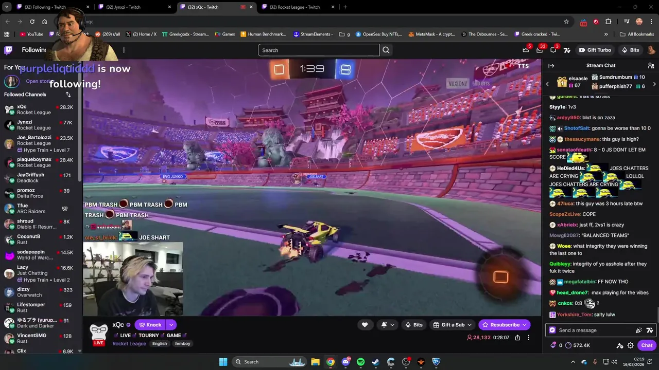Open chat settings gear
The width and height of the screenshot is (659, 370).
(630, 345)
